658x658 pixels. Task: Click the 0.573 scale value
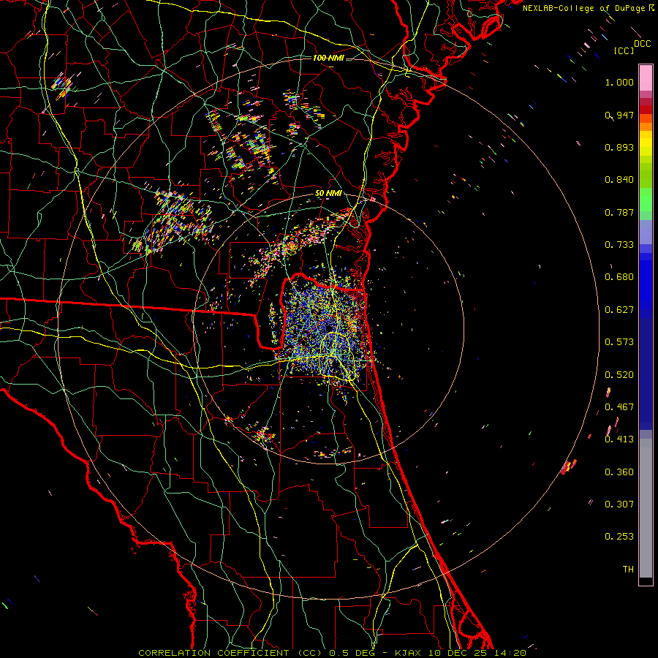[x=619, y=342]
